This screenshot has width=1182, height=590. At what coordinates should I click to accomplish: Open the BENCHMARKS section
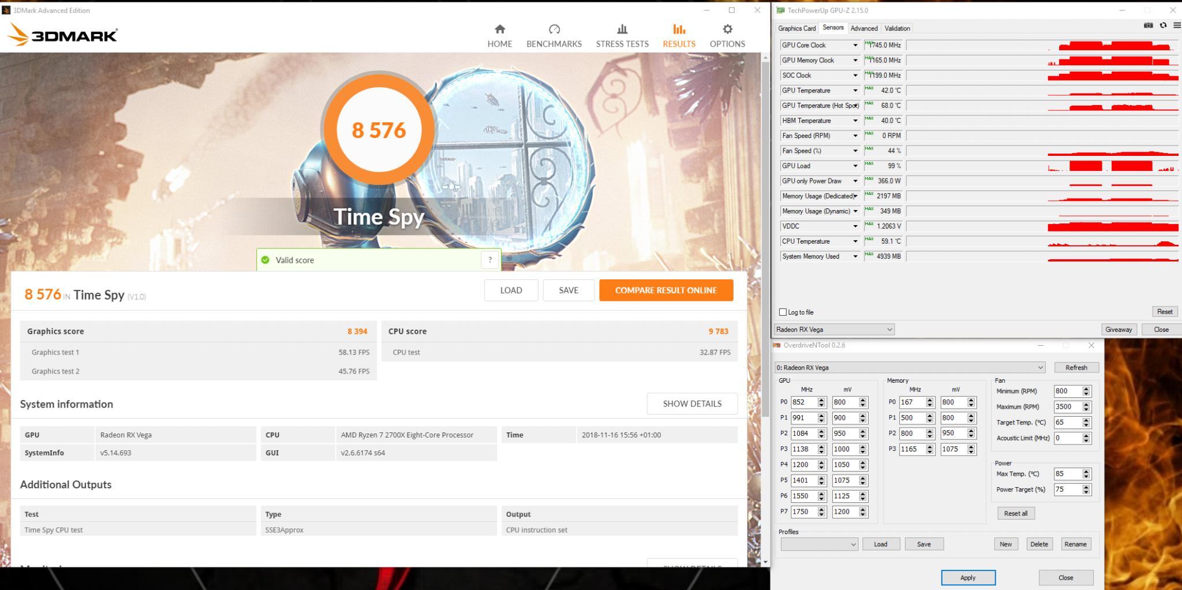(x=554, y=36)
